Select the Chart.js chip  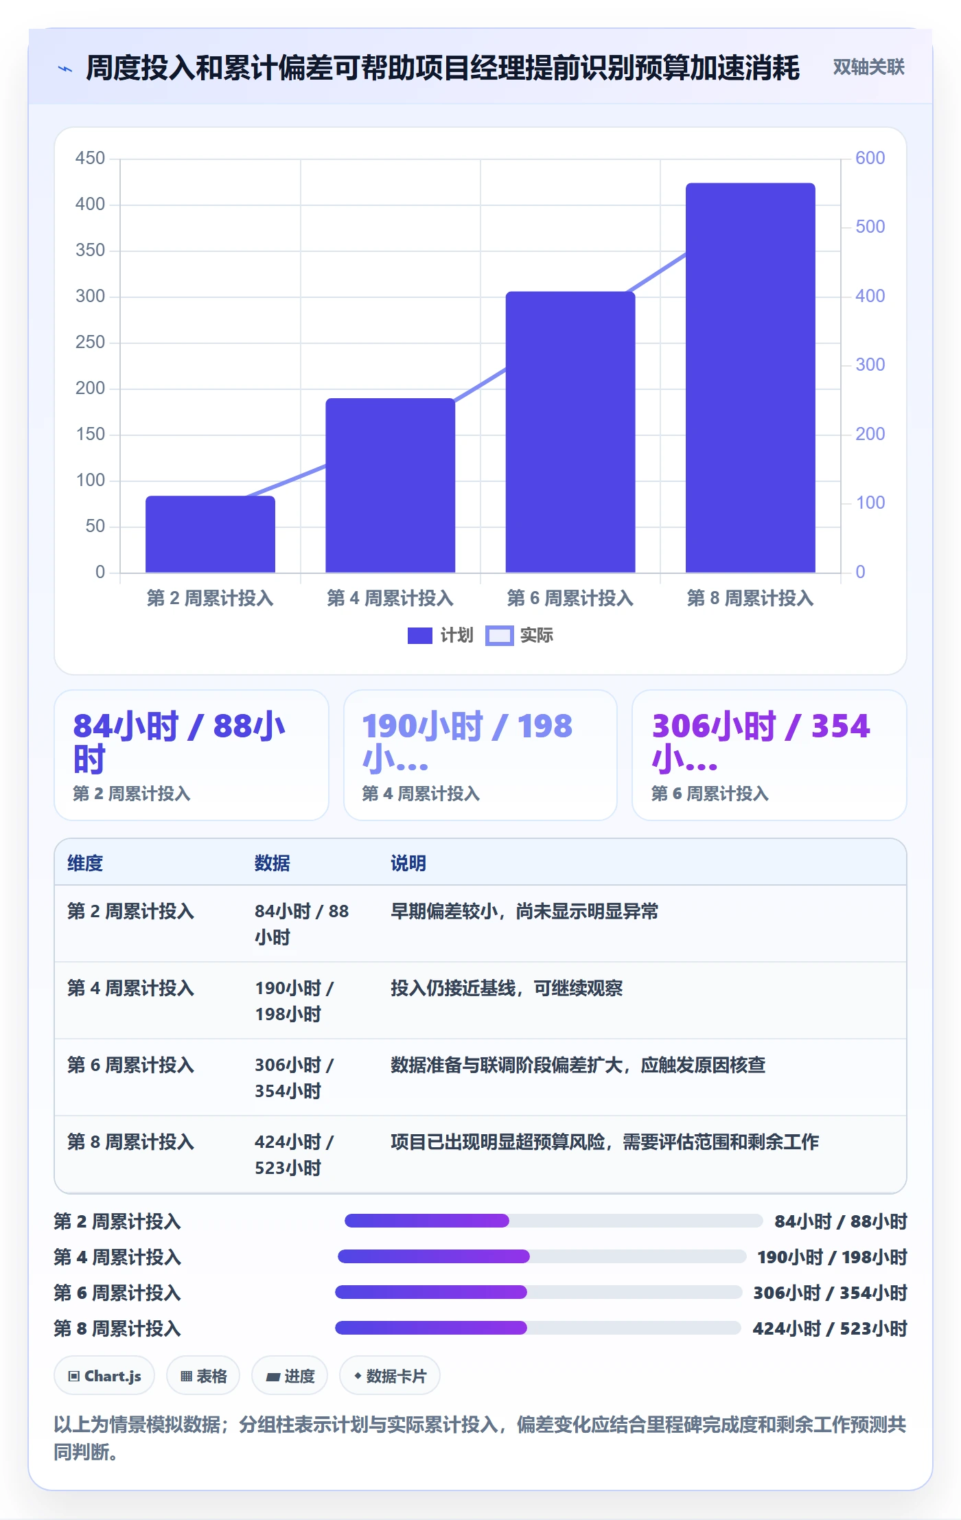[104, 1376]
